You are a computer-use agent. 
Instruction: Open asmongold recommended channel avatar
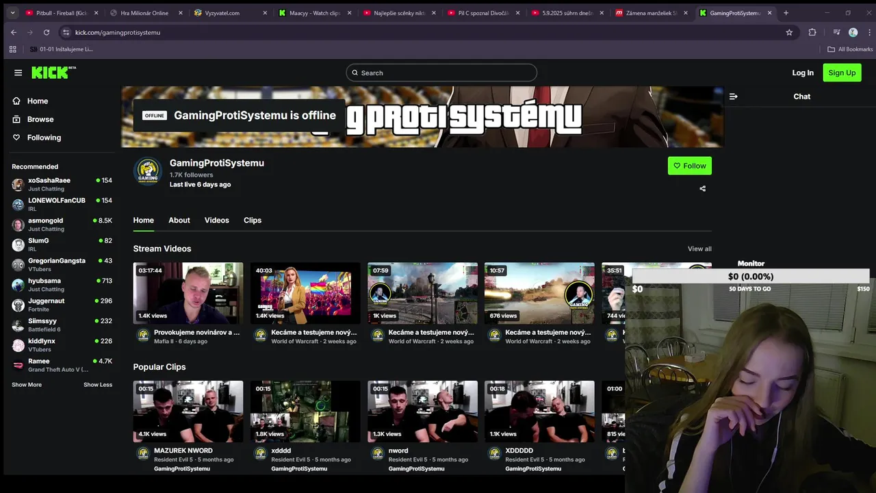tap(18, 225)
